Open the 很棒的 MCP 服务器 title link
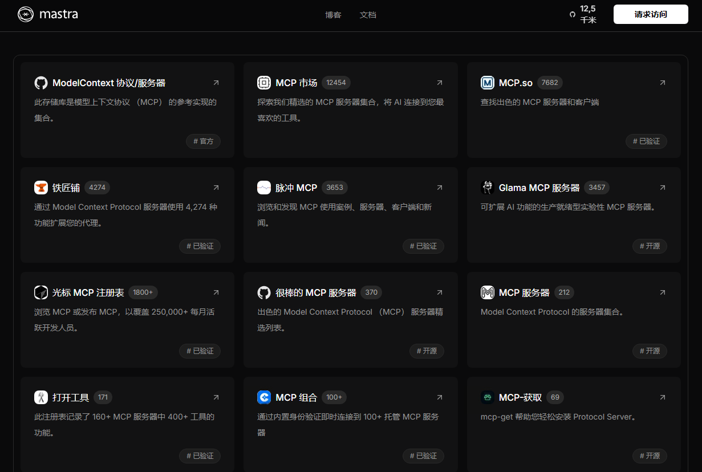 316,292
